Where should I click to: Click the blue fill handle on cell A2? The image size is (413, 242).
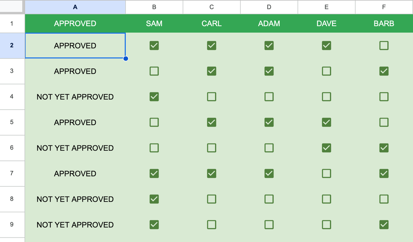(x=126, y=58)
